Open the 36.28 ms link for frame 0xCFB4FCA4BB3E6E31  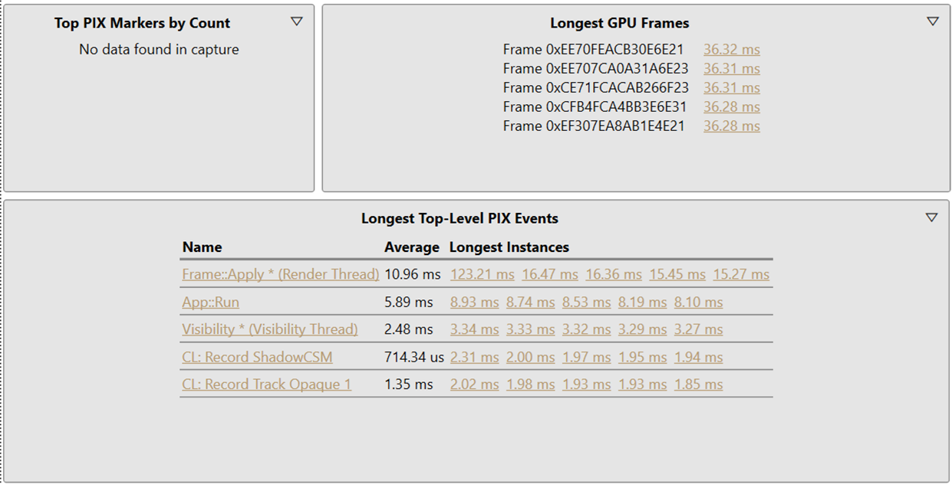click(732, 107)
